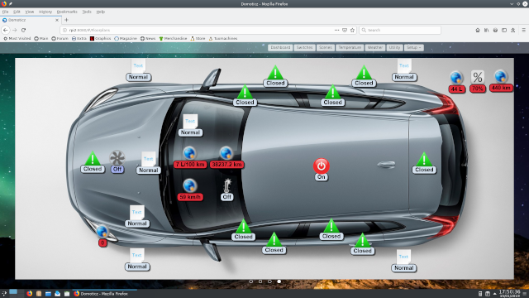The width and height of the screenshot is (529, 298).
Task: Switch to the Utility tab
Action: coord(394,48)
